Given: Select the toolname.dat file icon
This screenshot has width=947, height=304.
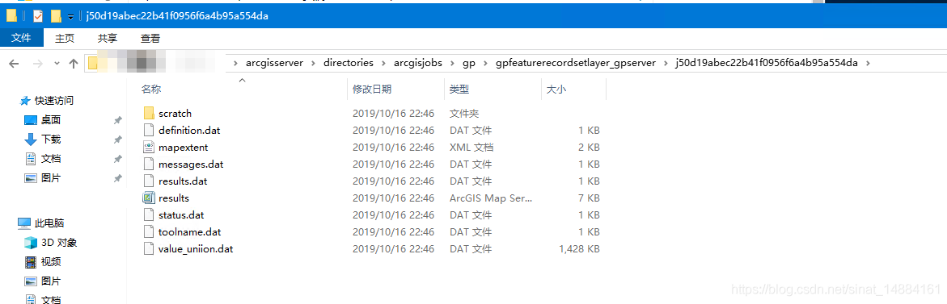Looking at the screenshot, I should 149,231.
